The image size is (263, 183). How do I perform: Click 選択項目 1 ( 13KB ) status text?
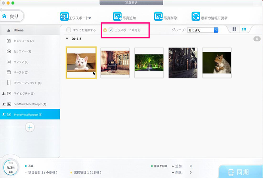(x=88, y=173)
